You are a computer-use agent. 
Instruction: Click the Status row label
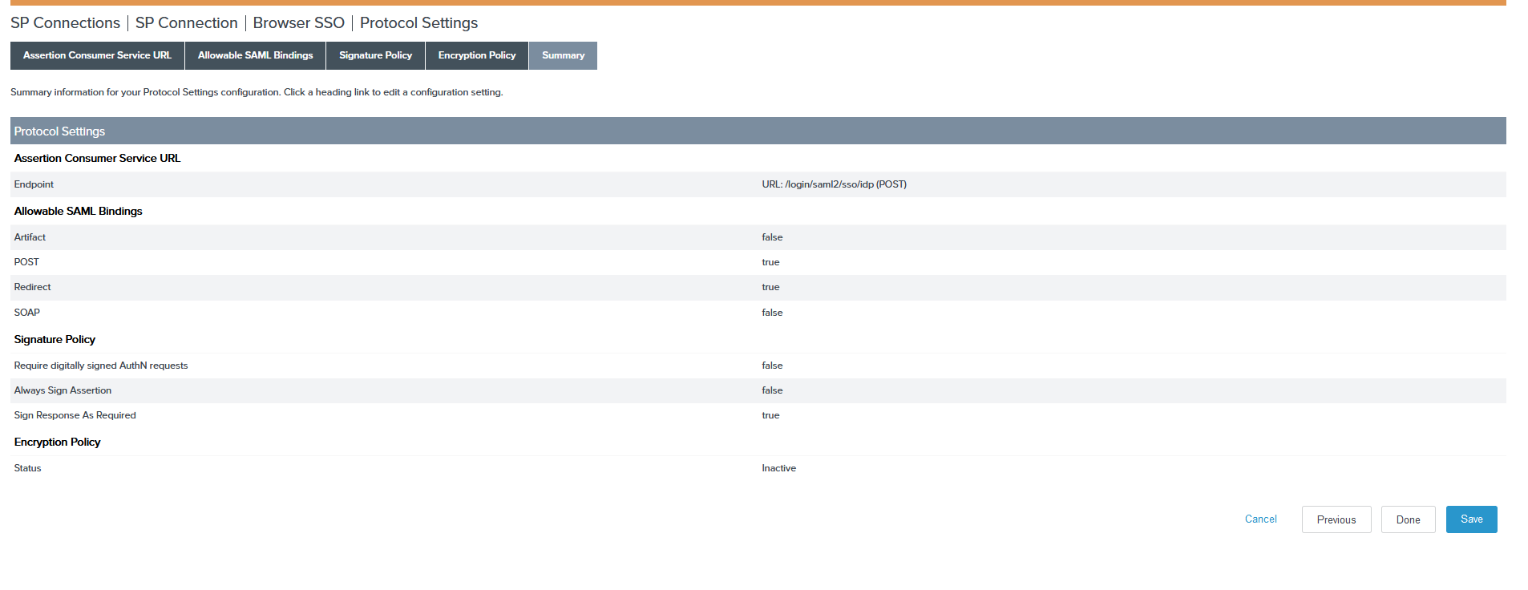click(27, 468)
